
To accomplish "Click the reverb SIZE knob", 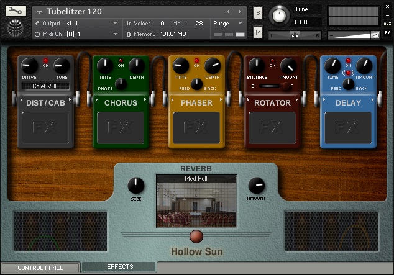I will coord(135,185).
